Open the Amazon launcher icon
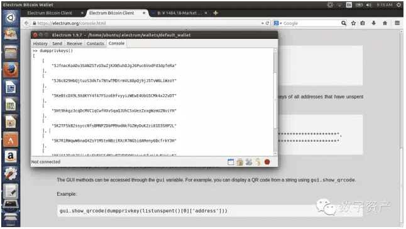The width and height of the screenshot is (406, 229). point(11,157)
